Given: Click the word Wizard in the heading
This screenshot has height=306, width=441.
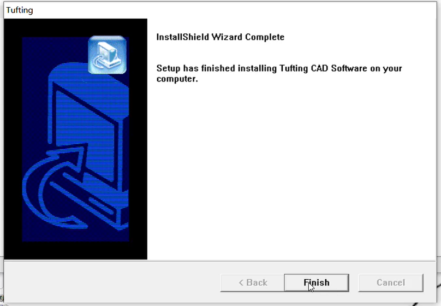Looking at the screenshot, I should click(x=227, y=37).
